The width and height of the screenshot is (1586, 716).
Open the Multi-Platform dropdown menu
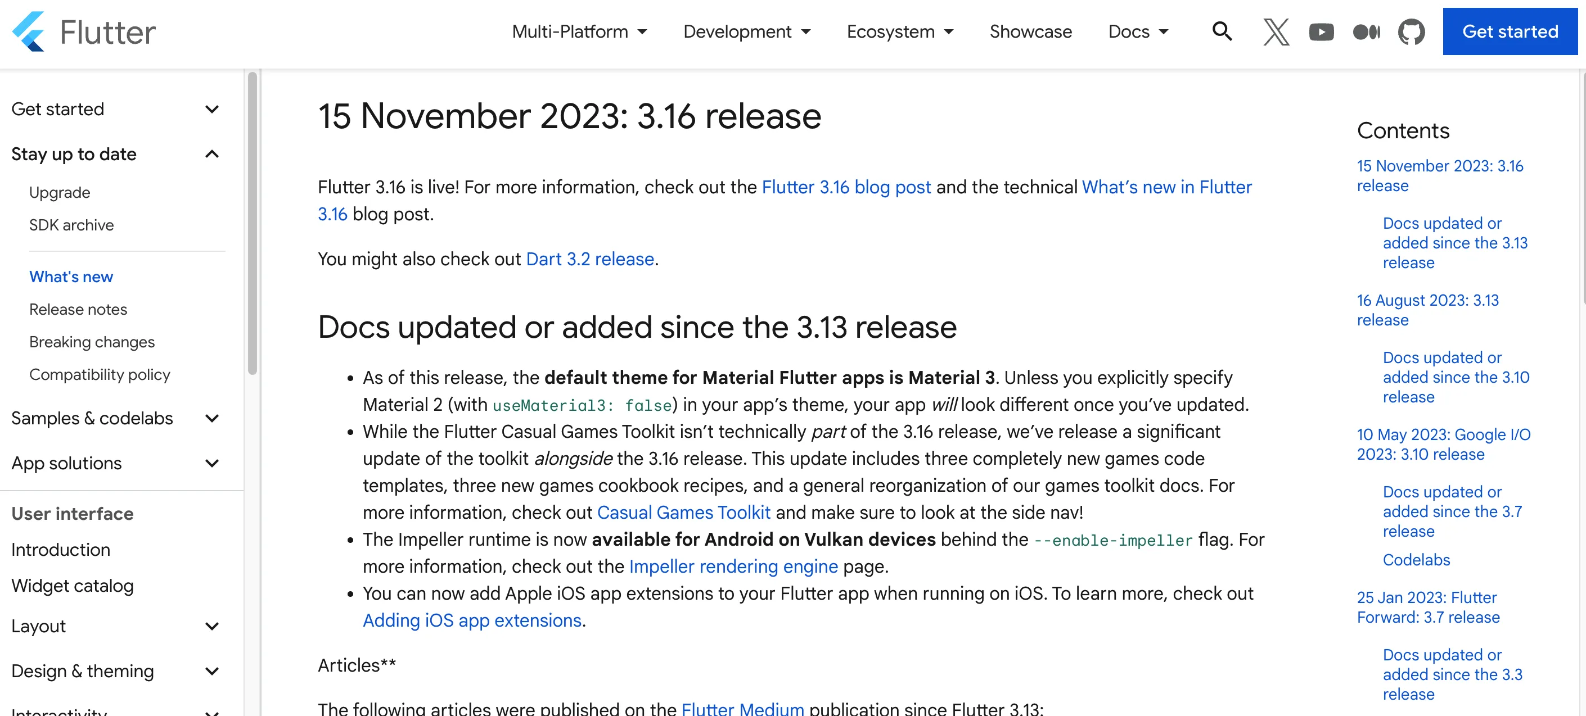pyautogui.click(x=579, y=31)
